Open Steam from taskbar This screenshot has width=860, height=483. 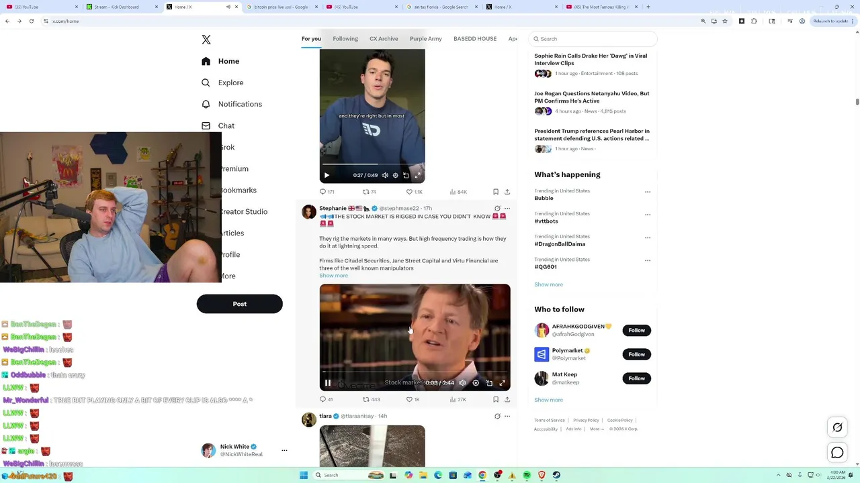tap(556, 475)
